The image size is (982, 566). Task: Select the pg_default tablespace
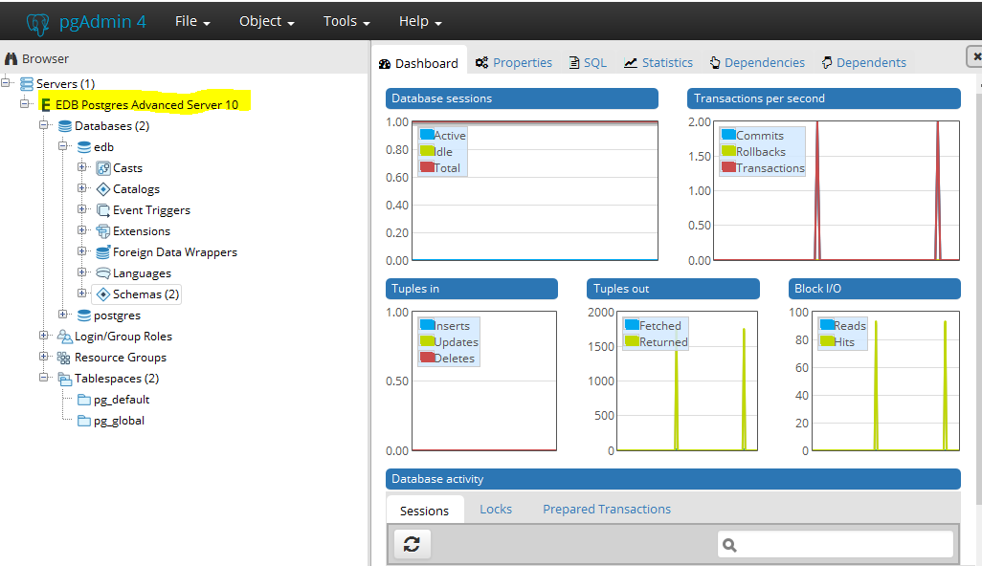coord(122,400)
